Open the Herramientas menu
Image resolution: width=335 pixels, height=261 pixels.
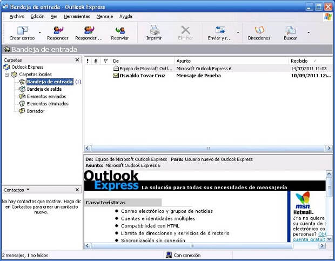point(77,17)
